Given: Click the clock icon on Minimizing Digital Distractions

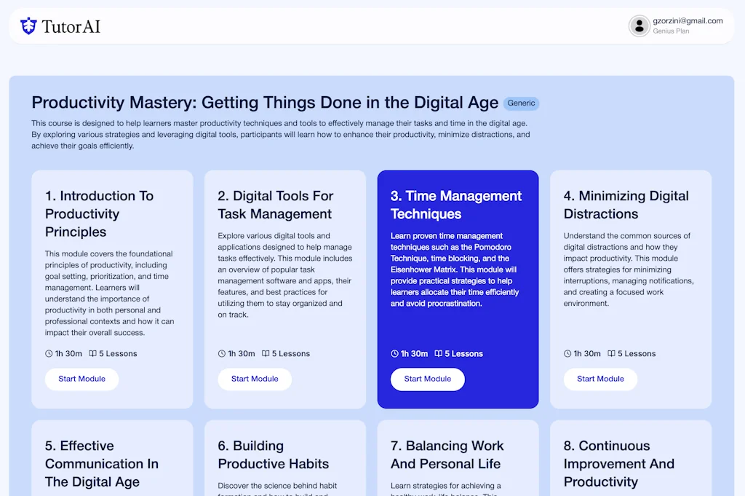Looking at the screenshot, I should [567, 353].
